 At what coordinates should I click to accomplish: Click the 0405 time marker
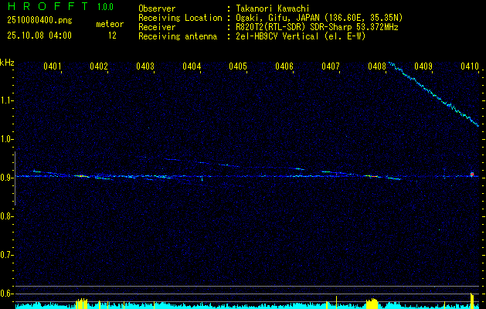pos(238,66)
